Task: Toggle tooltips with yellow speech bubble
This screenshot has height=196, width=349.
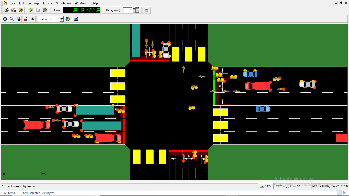Action: pos(32,19)
